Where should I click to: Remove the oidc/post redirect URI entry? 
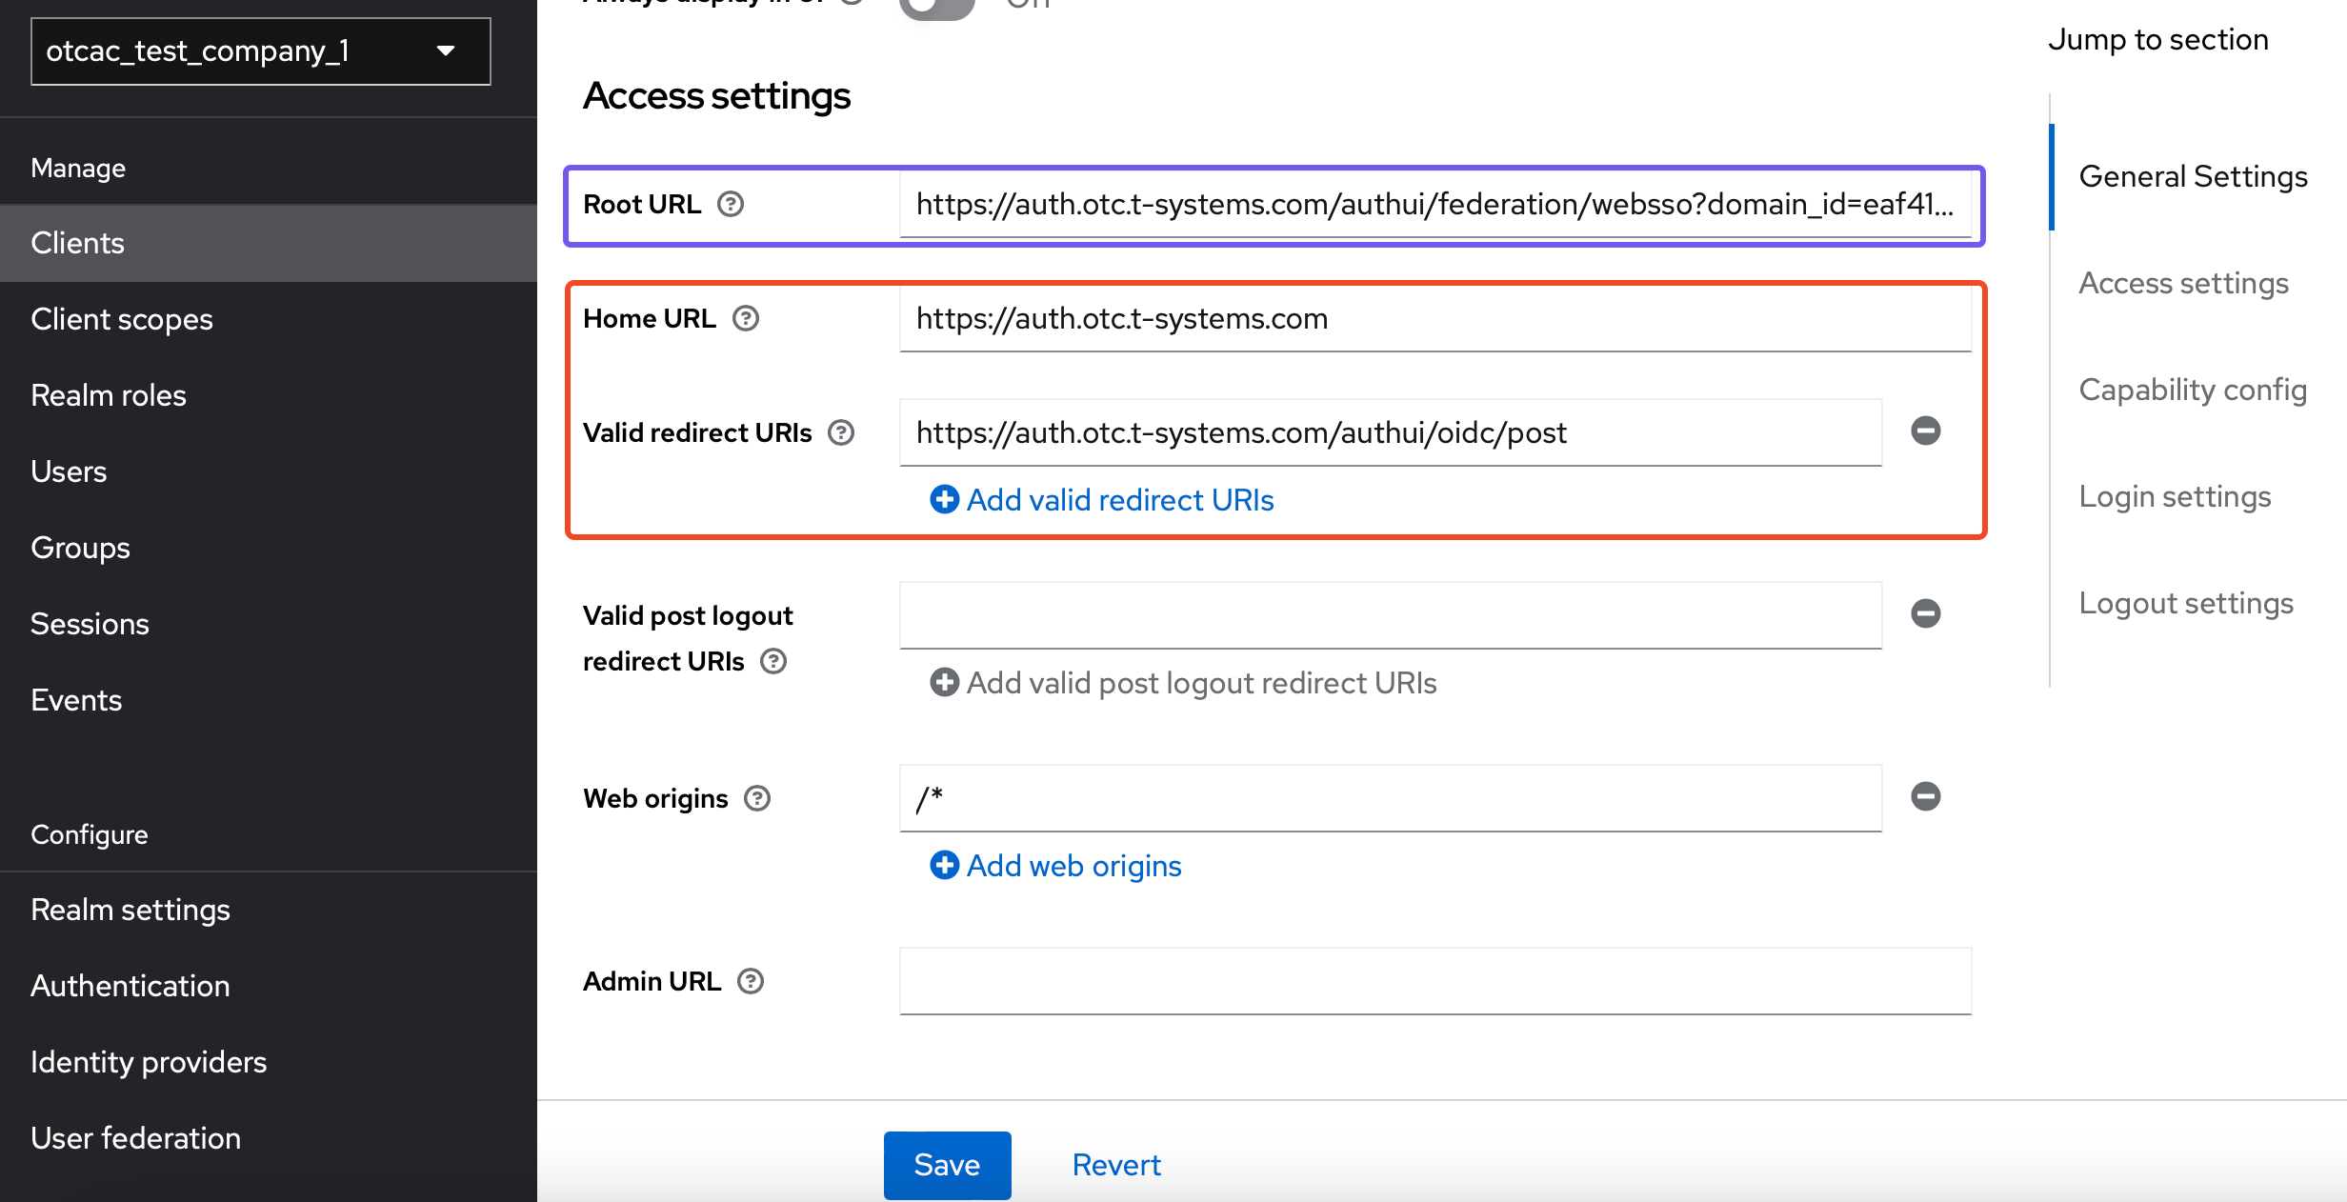1925,431
